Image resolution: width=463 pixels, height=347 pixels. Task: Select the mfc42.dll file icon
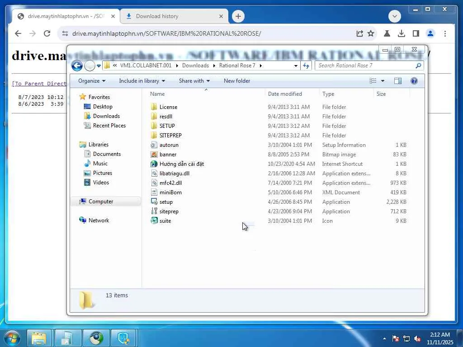[x=154, y=183]
